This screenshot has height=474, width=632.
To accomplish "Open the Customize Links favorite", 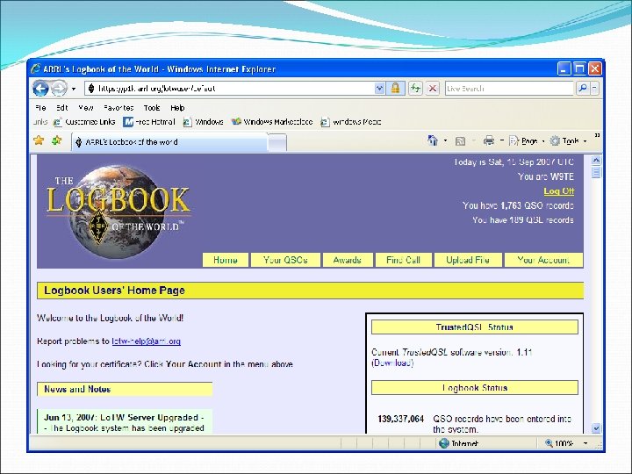I will tap(84, 122).
